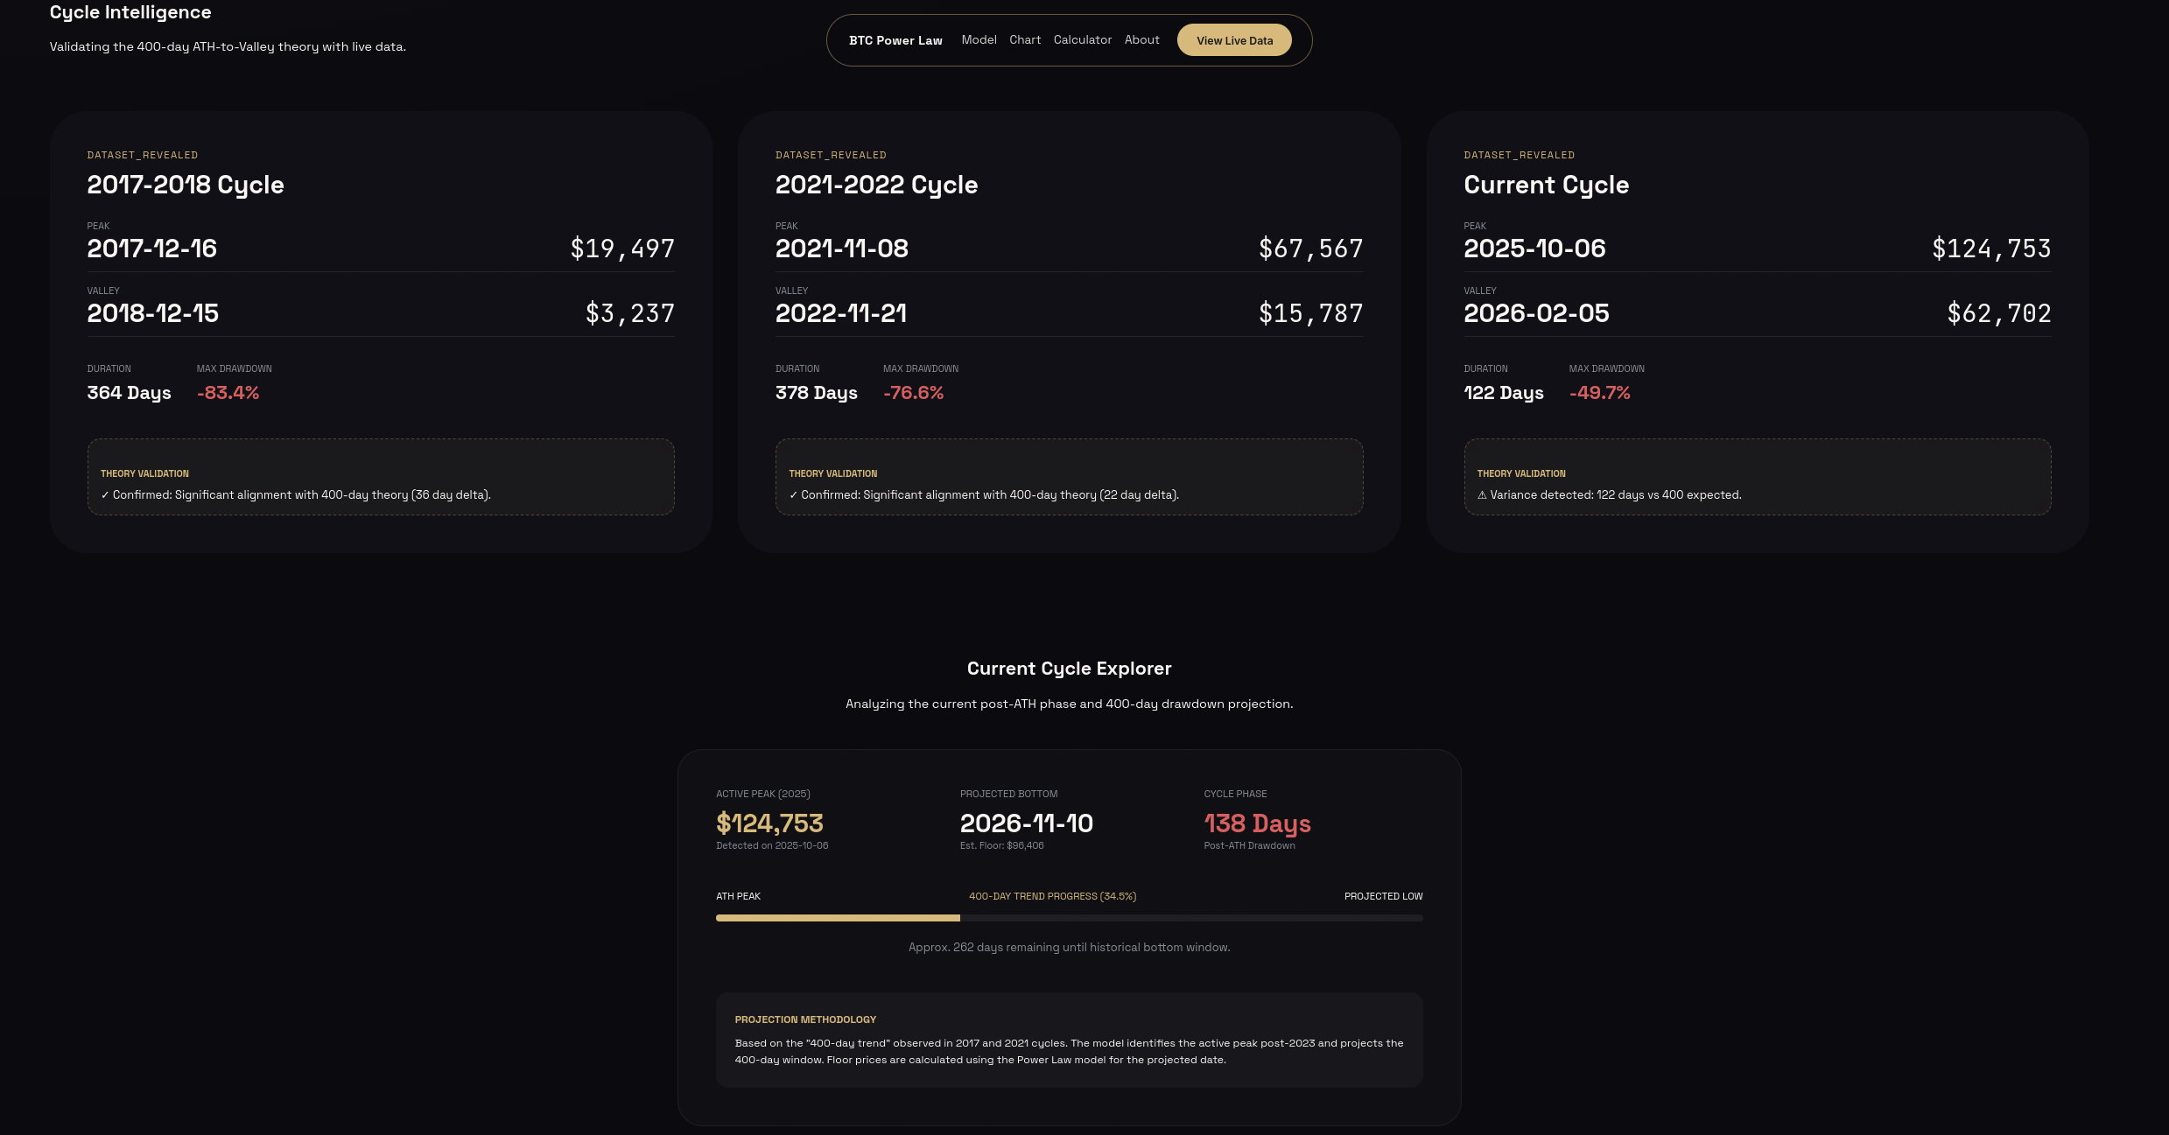Navigate to the About page

click(1141, 40)
